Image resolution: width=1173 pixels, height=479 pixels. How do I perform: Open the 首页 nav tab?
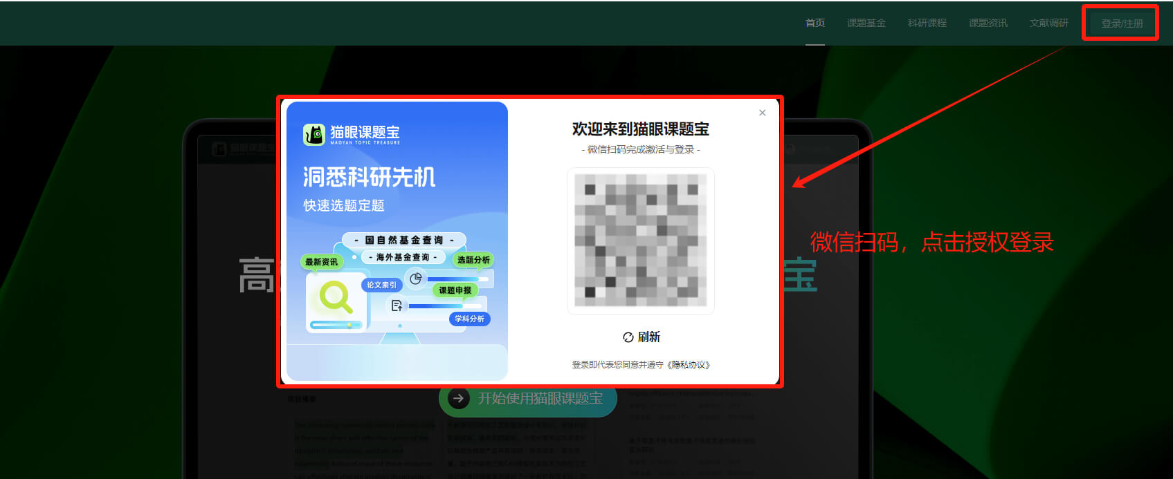815,23
